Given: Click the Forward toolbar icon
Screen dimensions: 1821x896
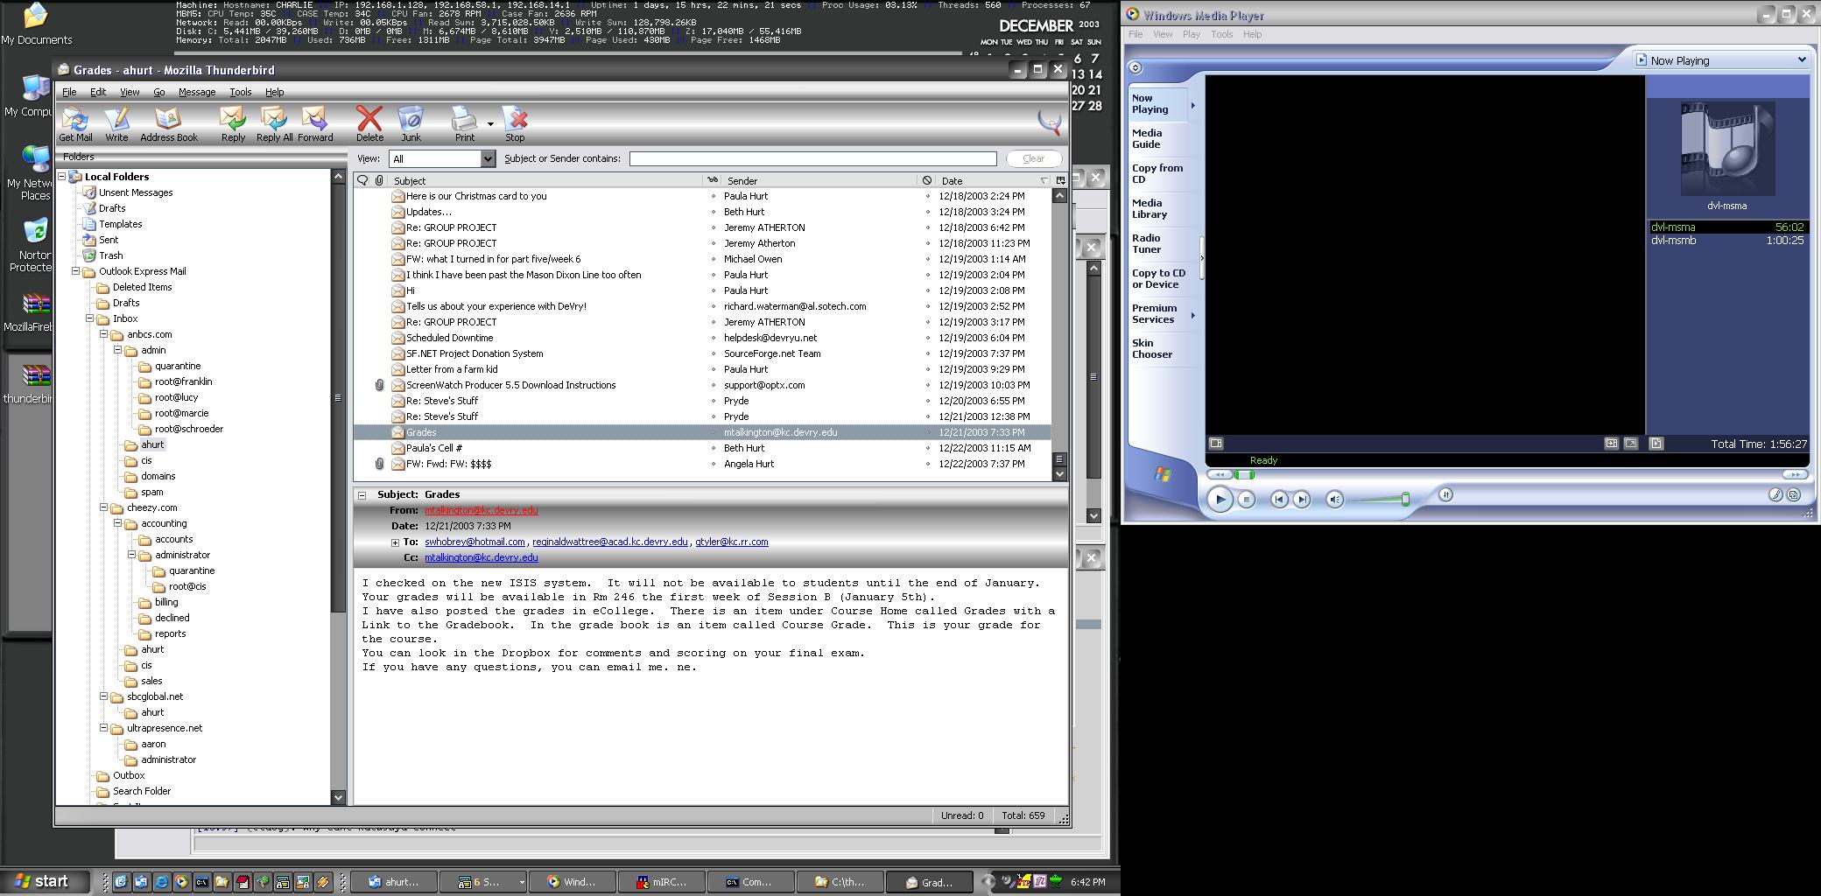Looking at the screenshot, I should point(315,124).
